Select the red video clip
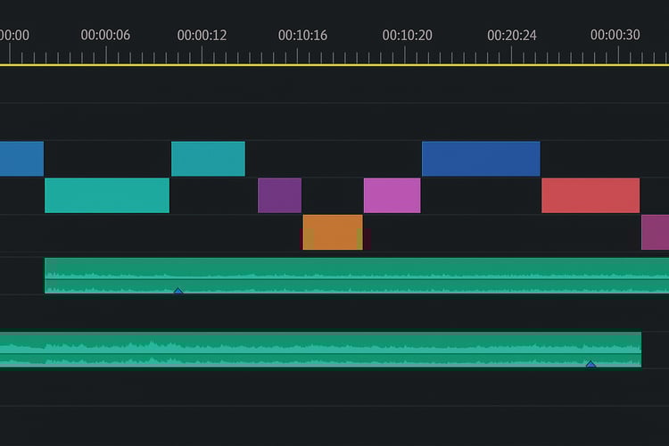Image resolution: width=669 pixels, height=446 pixels. [x=591, y=195]
